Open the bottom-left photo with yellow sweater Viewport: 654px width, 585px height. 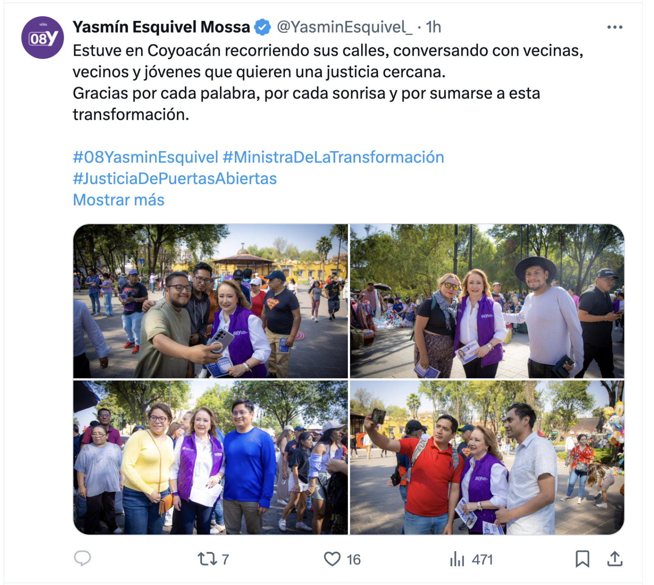[211, 457]
